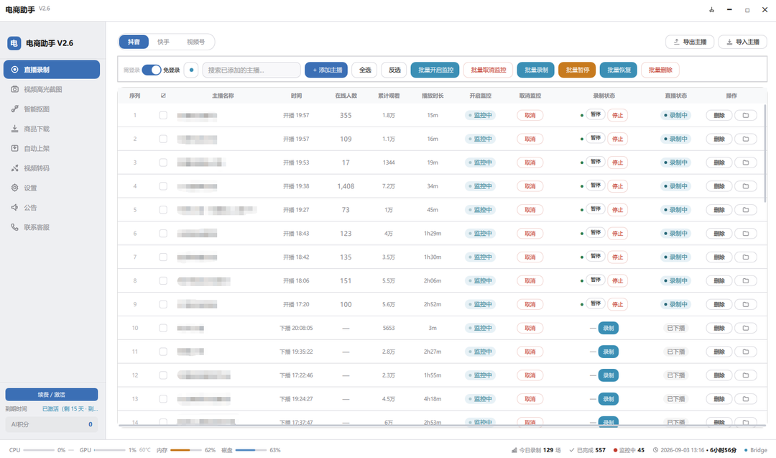Switch to the 快手 tab
This screenshot has width=776, height=458.
163,42
